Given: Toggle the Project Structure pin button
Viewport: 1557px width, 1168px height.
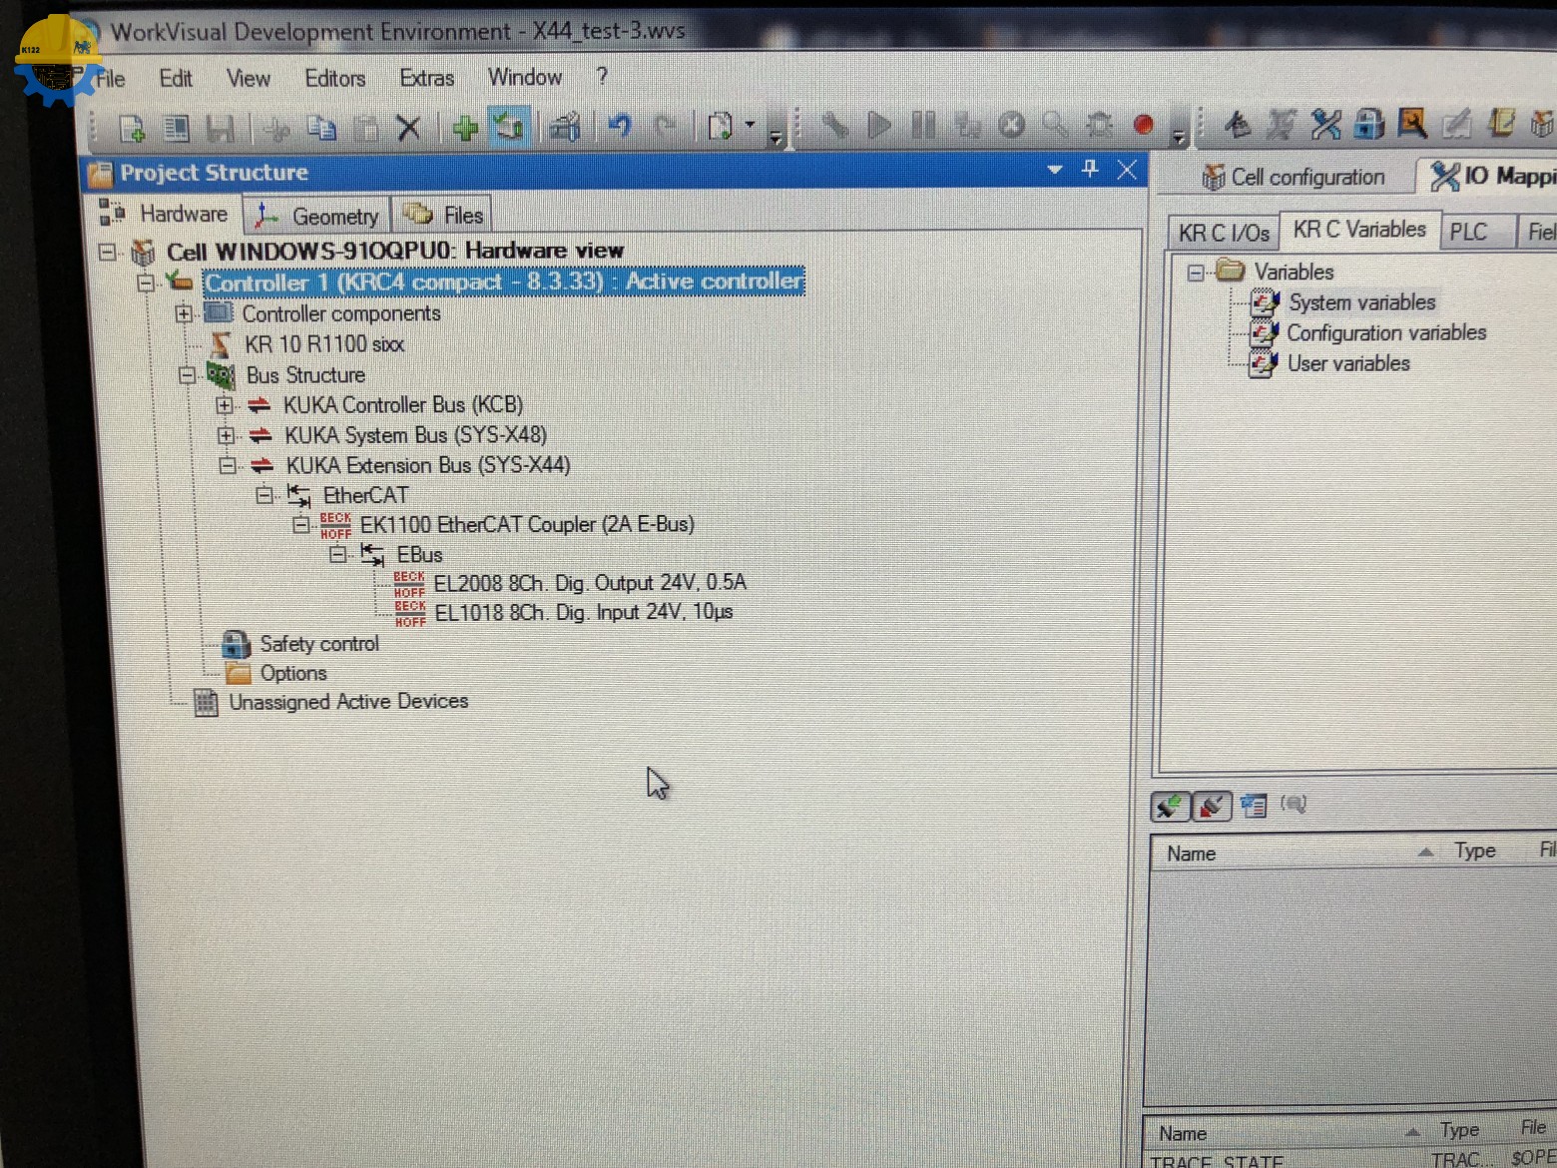Looking at the screenshot, I should tap(1090, 170).
